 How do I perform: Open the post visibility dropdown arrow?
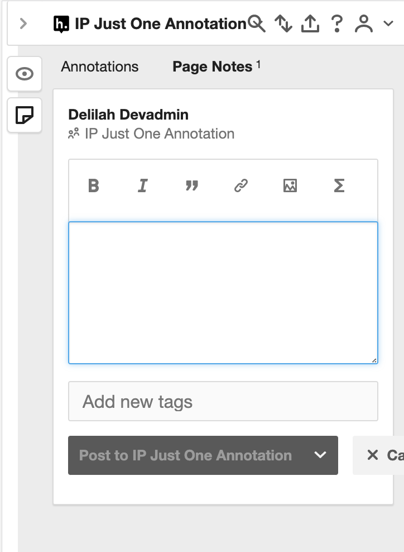coord(320,455)
